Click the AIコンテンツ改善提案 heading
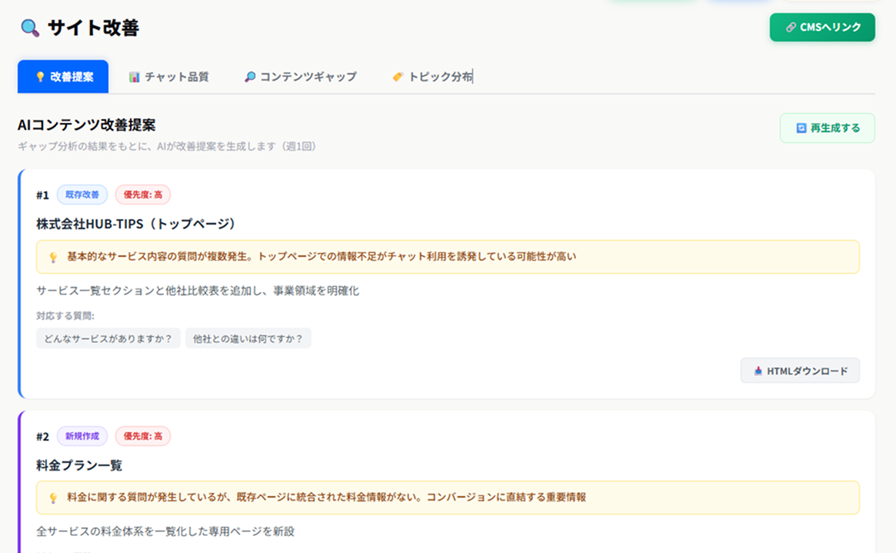This screenshot has width=896, height=553. coord(86,125)
